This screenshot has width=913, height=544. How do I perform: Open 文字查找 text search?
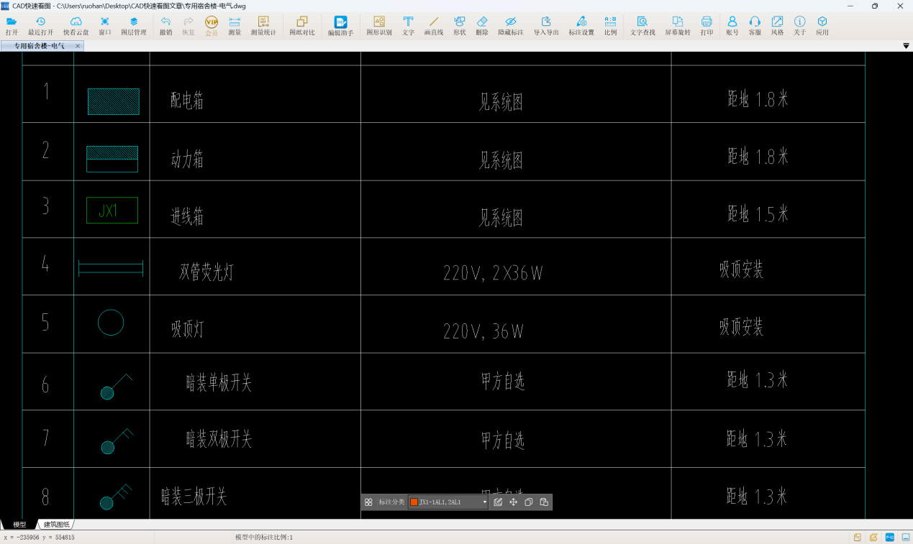(642, 26)
